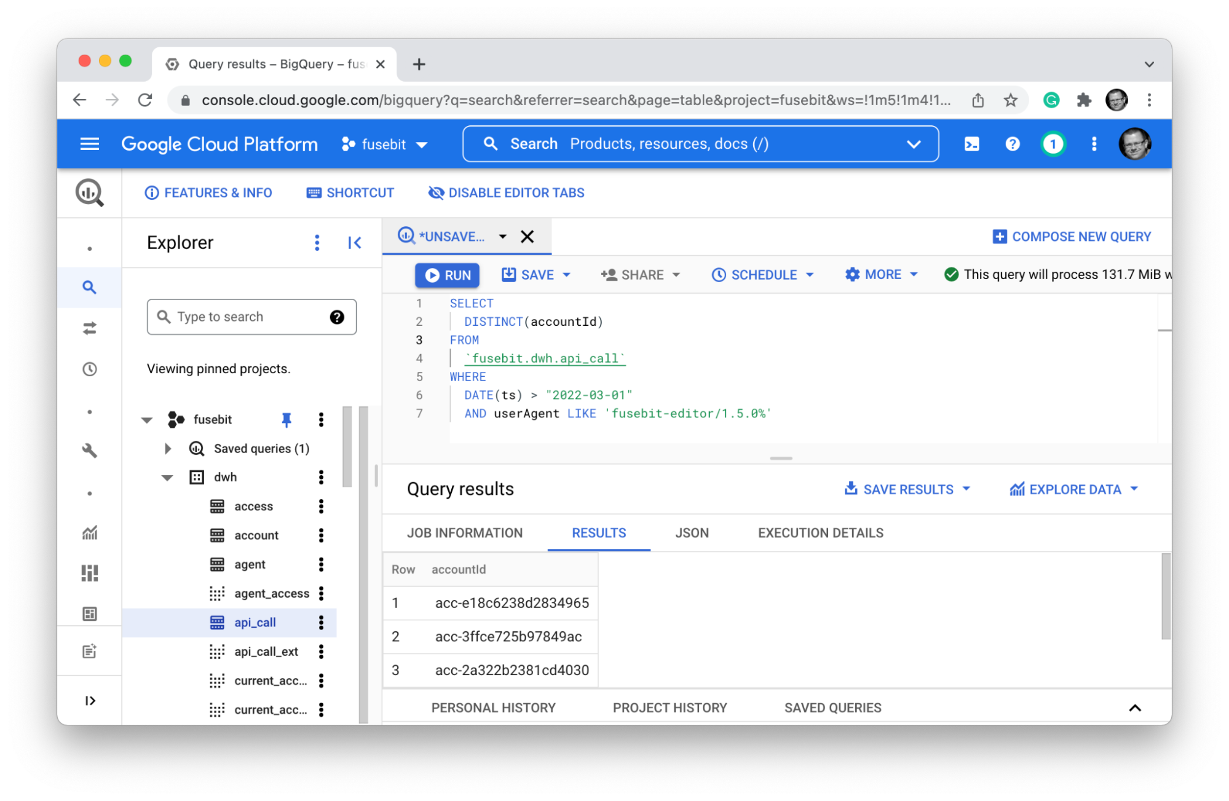This screenshot has width=1229, height=801.
Task: Open notifications badge showing 1
Action: click(1053, 144)
